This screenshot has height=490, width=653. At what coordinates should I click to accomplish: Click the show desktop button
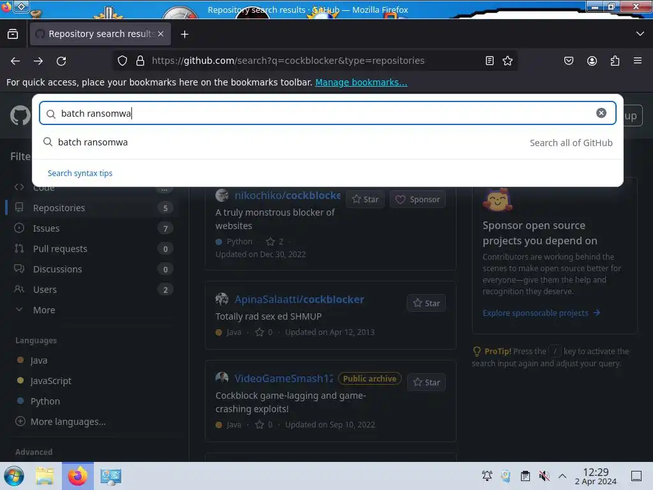636,476
